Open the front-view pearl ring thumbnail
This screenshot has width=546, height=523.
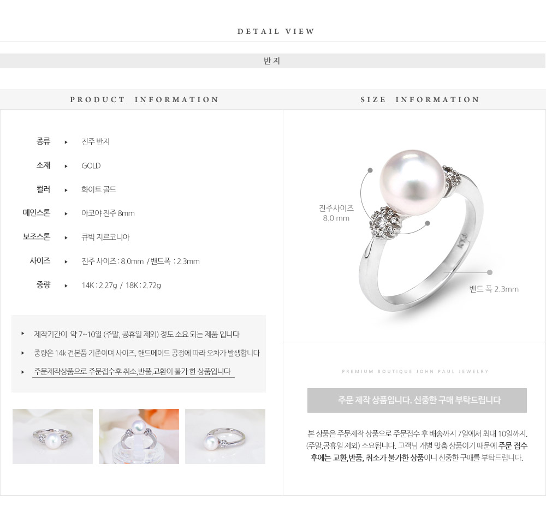52,436
